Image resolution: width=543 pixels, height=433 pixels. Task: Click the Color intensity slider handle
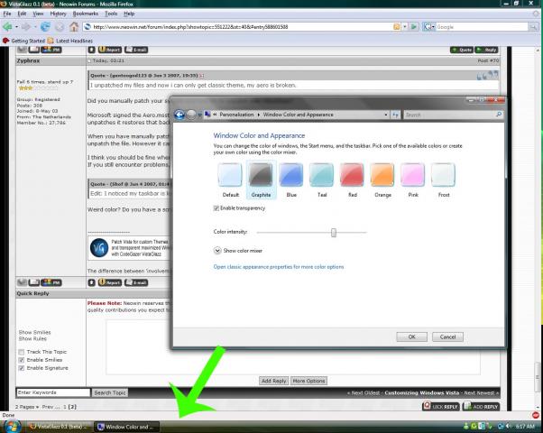click(334, 233)
